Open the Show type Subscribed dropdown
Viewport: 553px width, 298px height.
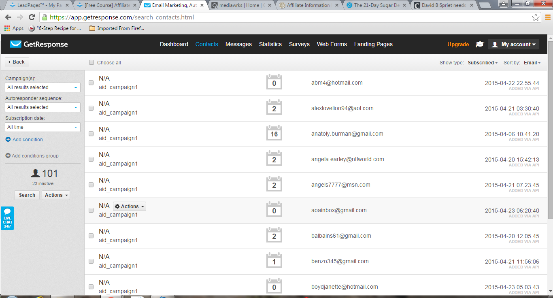coord(483,63)
